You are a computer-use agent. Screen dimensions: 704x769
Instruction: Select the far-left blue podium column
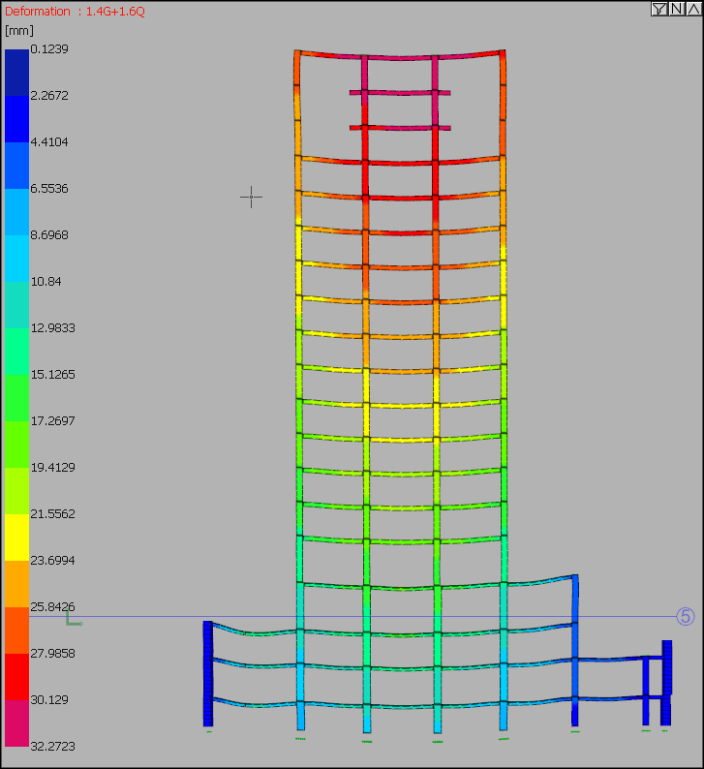(207, 673)
